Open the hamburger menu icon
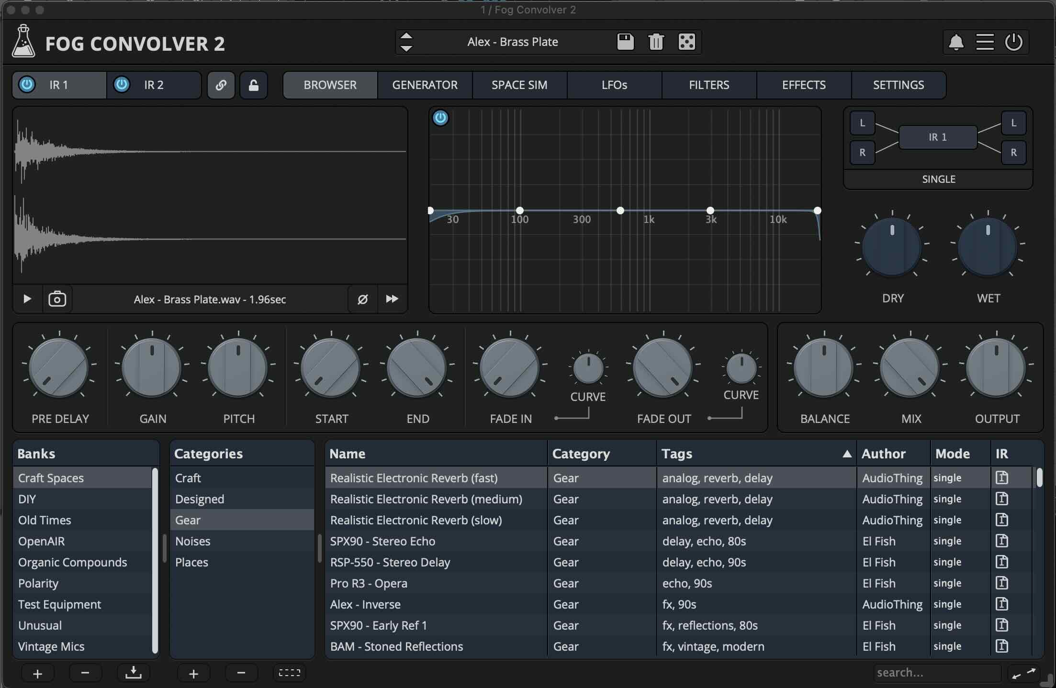This screenshot has height=688, width=1056. 985,42
